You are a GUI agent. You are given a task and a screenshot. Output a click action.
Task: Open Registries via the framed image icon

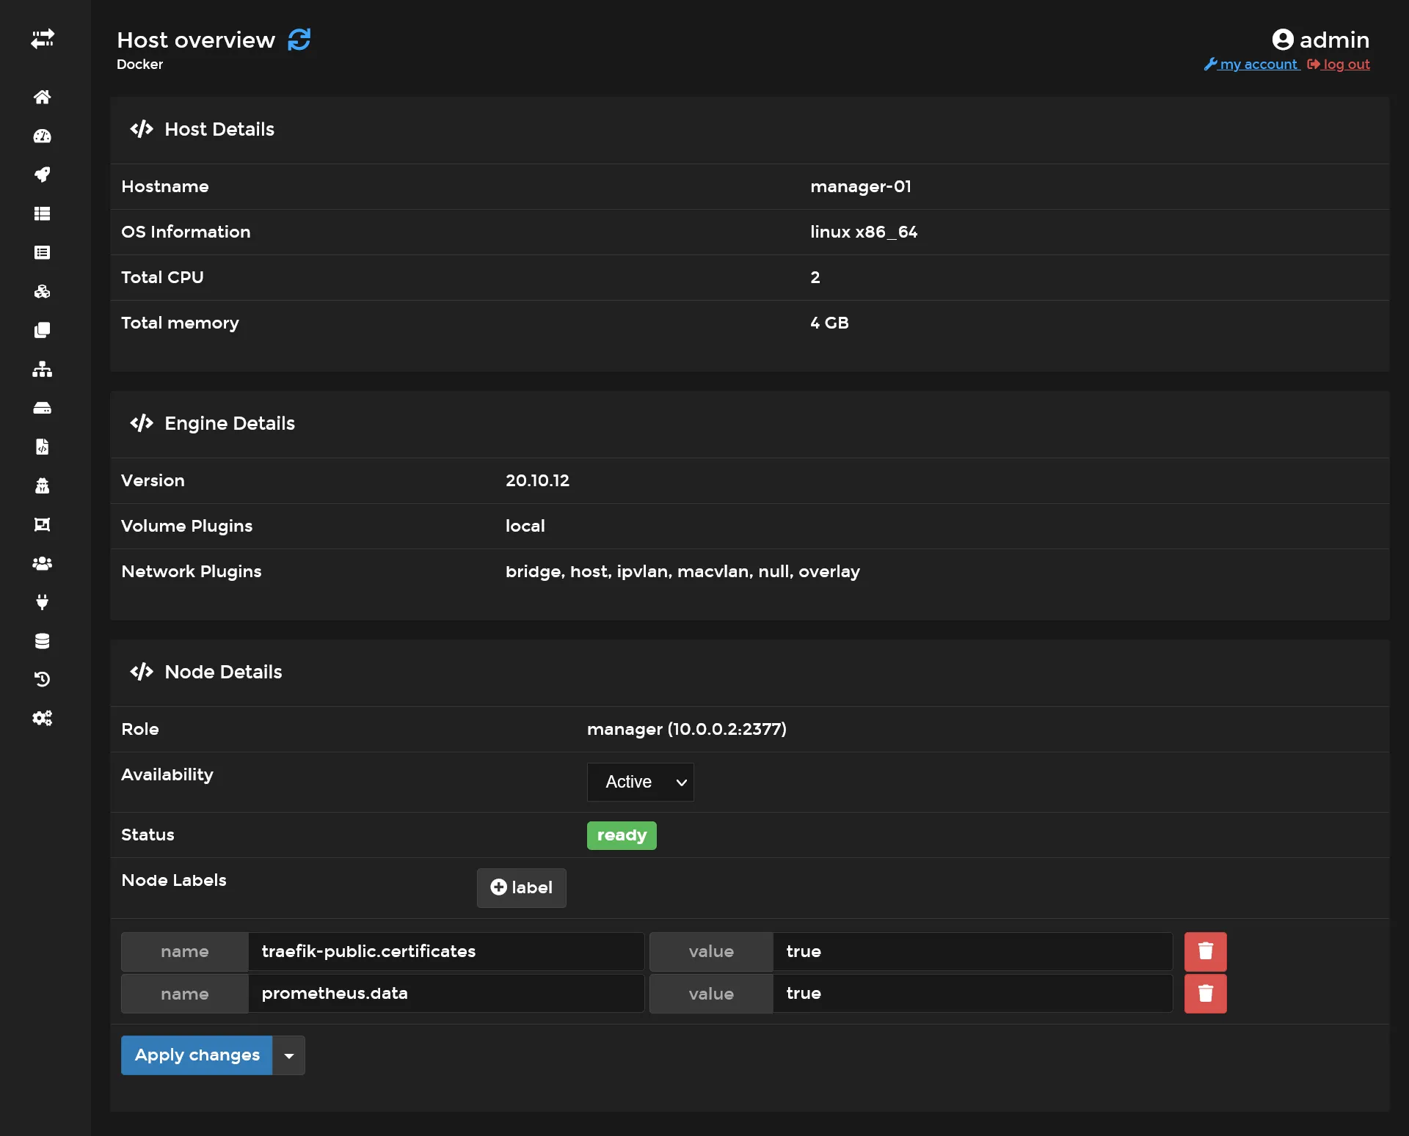43,524
